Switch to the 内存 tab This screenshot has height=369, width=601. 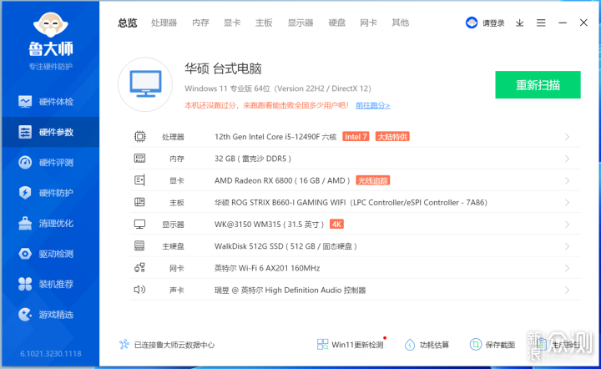pos(200,23)
